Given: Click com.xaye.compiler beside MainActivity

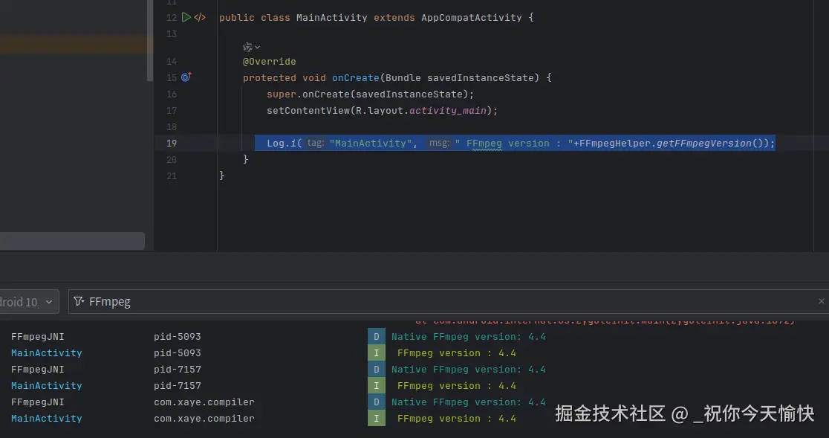Looking at the screenshot, I should click(204, 419).
